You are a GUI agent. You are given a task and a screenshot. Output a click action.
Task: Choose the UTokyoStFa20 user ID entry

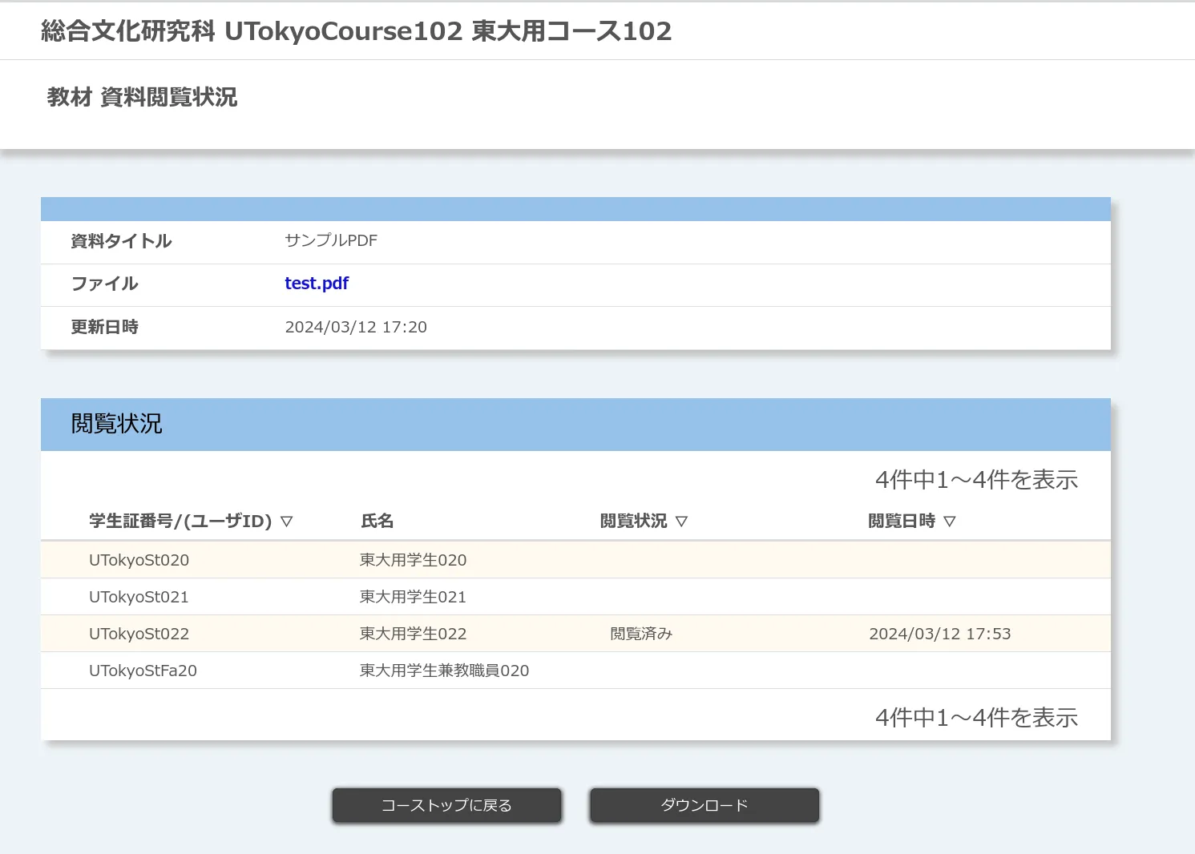(x=143, y=671)
